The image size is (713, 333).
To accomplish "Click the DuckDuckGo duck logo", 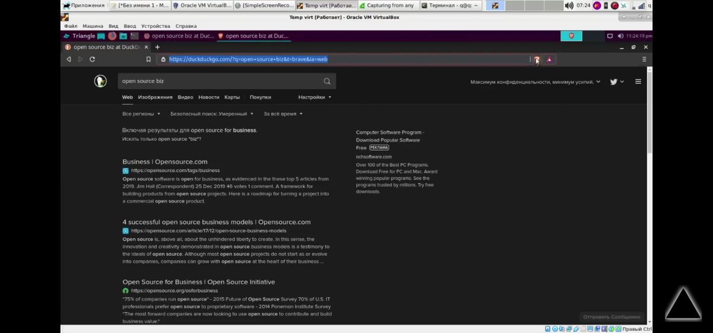I will tap(100, 81).
